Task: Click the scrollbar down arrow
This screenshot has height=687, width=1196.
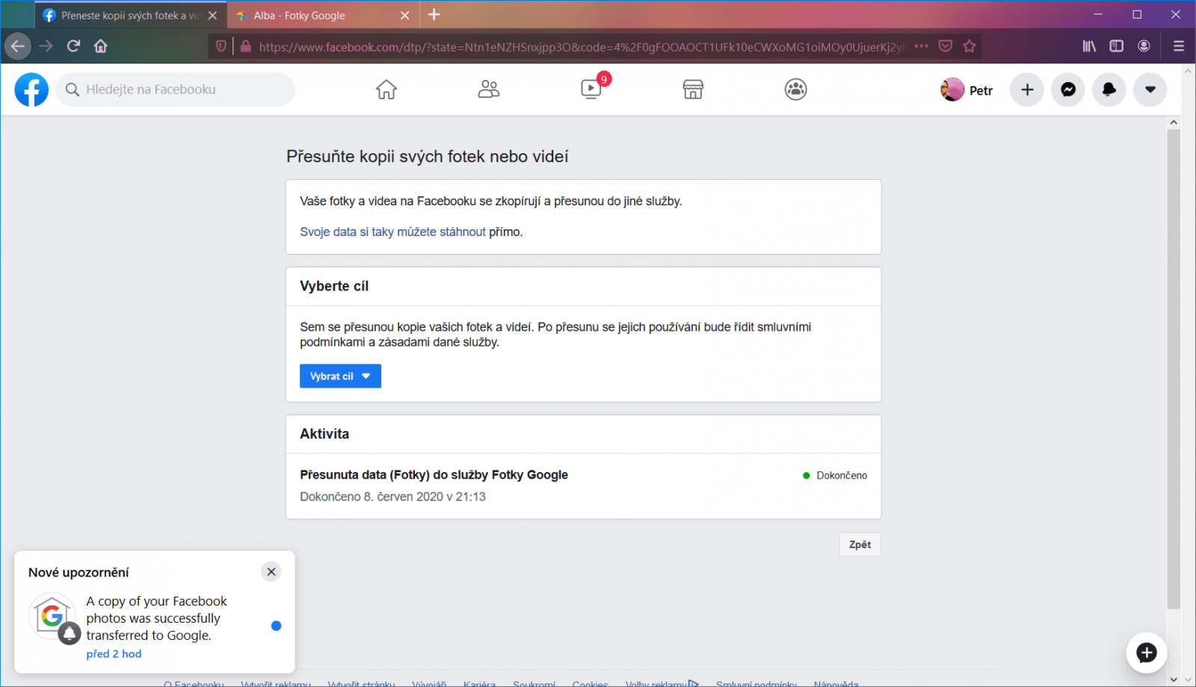Action: click(1174, 680)
